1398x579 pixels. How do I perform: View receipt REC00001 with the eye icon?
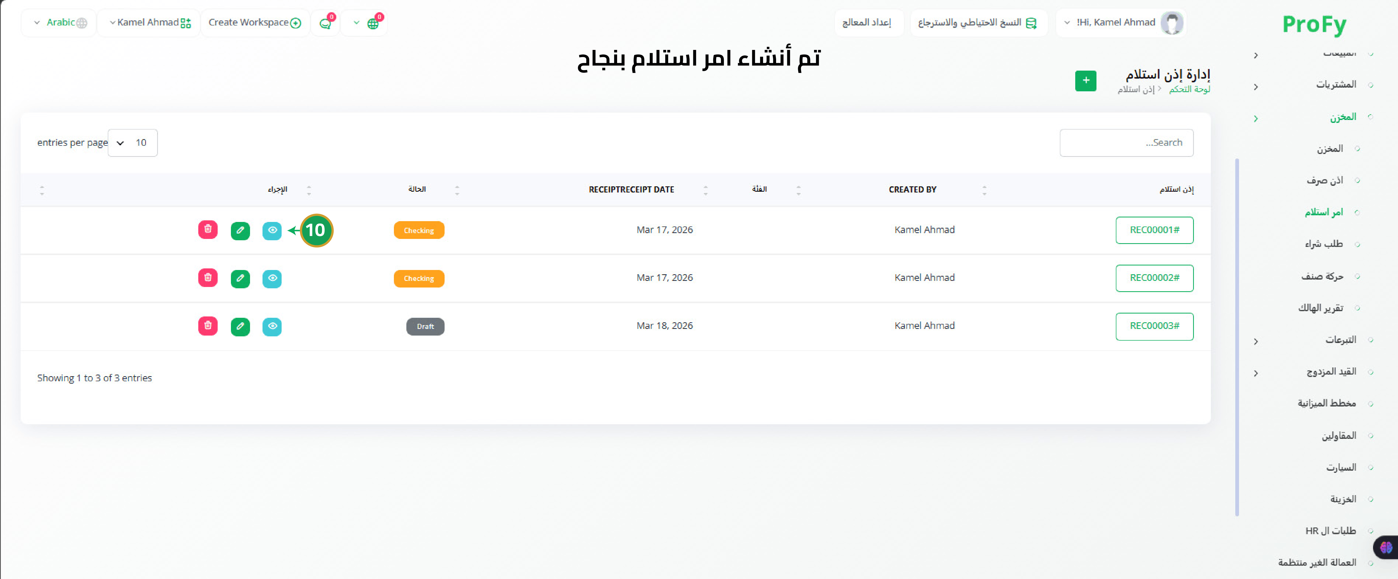coord(272,230)
